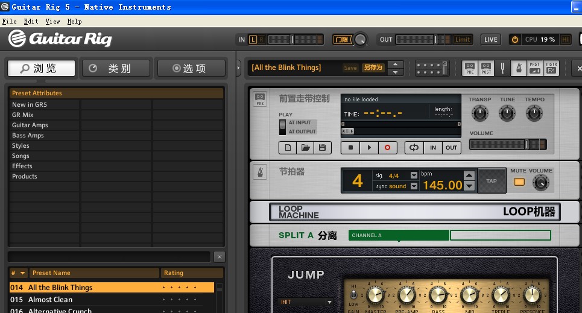Show the tuner icon
Viewport: 582px width, 313px height.
(x=502, y=68)
